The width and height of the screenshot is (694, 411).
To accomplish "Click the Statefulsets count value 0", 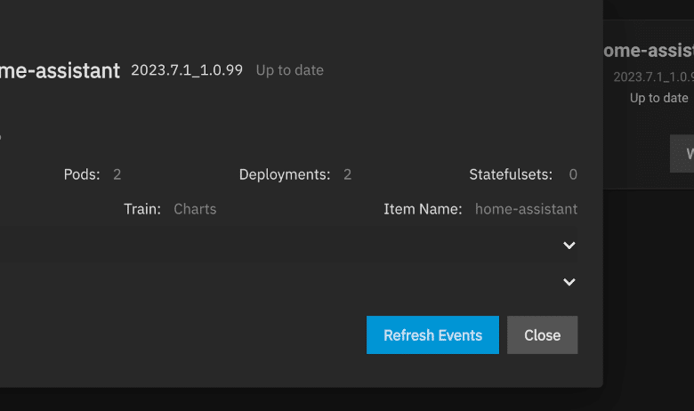I will coord(573,174).
